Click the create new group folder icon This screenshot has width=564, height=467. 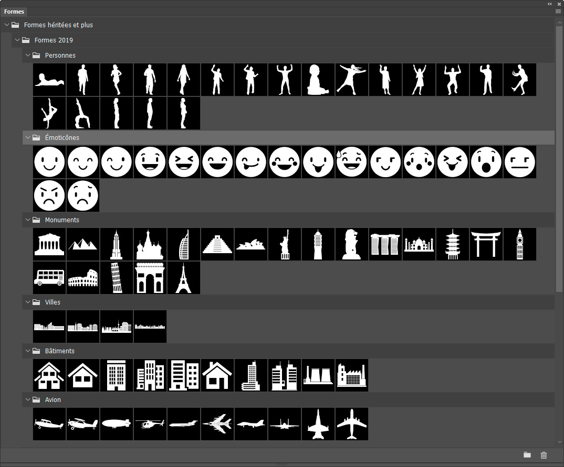(x=527, y=455)
